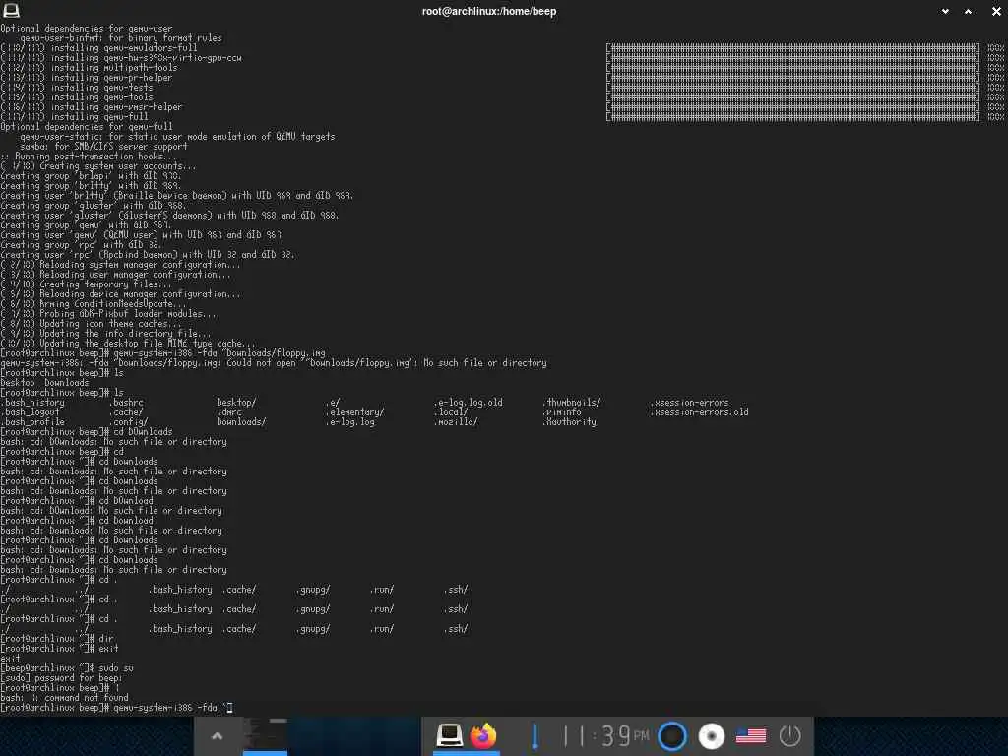Click '.elementary/' in the ls output
The width and height of the screenshot is (1008, 756).
coord(354,412)
